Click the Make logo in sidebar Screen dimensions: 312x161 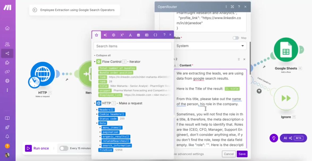click(x=7, y=7)
